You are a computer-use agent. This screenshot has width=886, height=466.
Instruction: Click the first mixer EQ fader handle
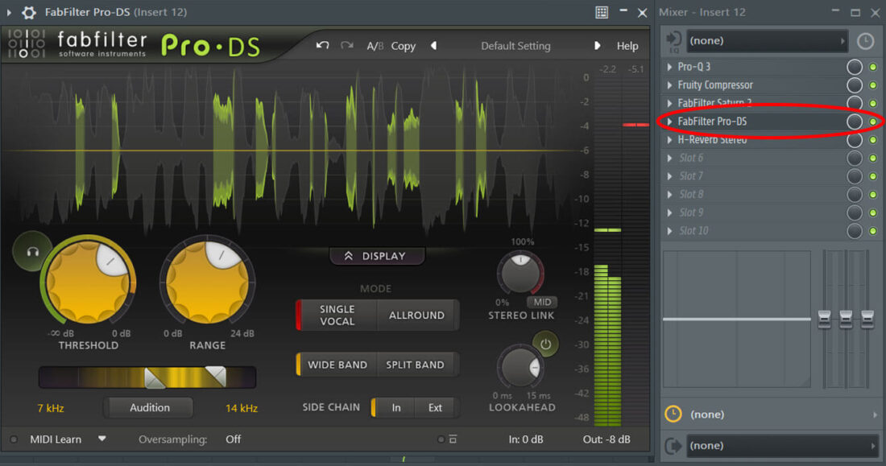[x=825, y=318]
